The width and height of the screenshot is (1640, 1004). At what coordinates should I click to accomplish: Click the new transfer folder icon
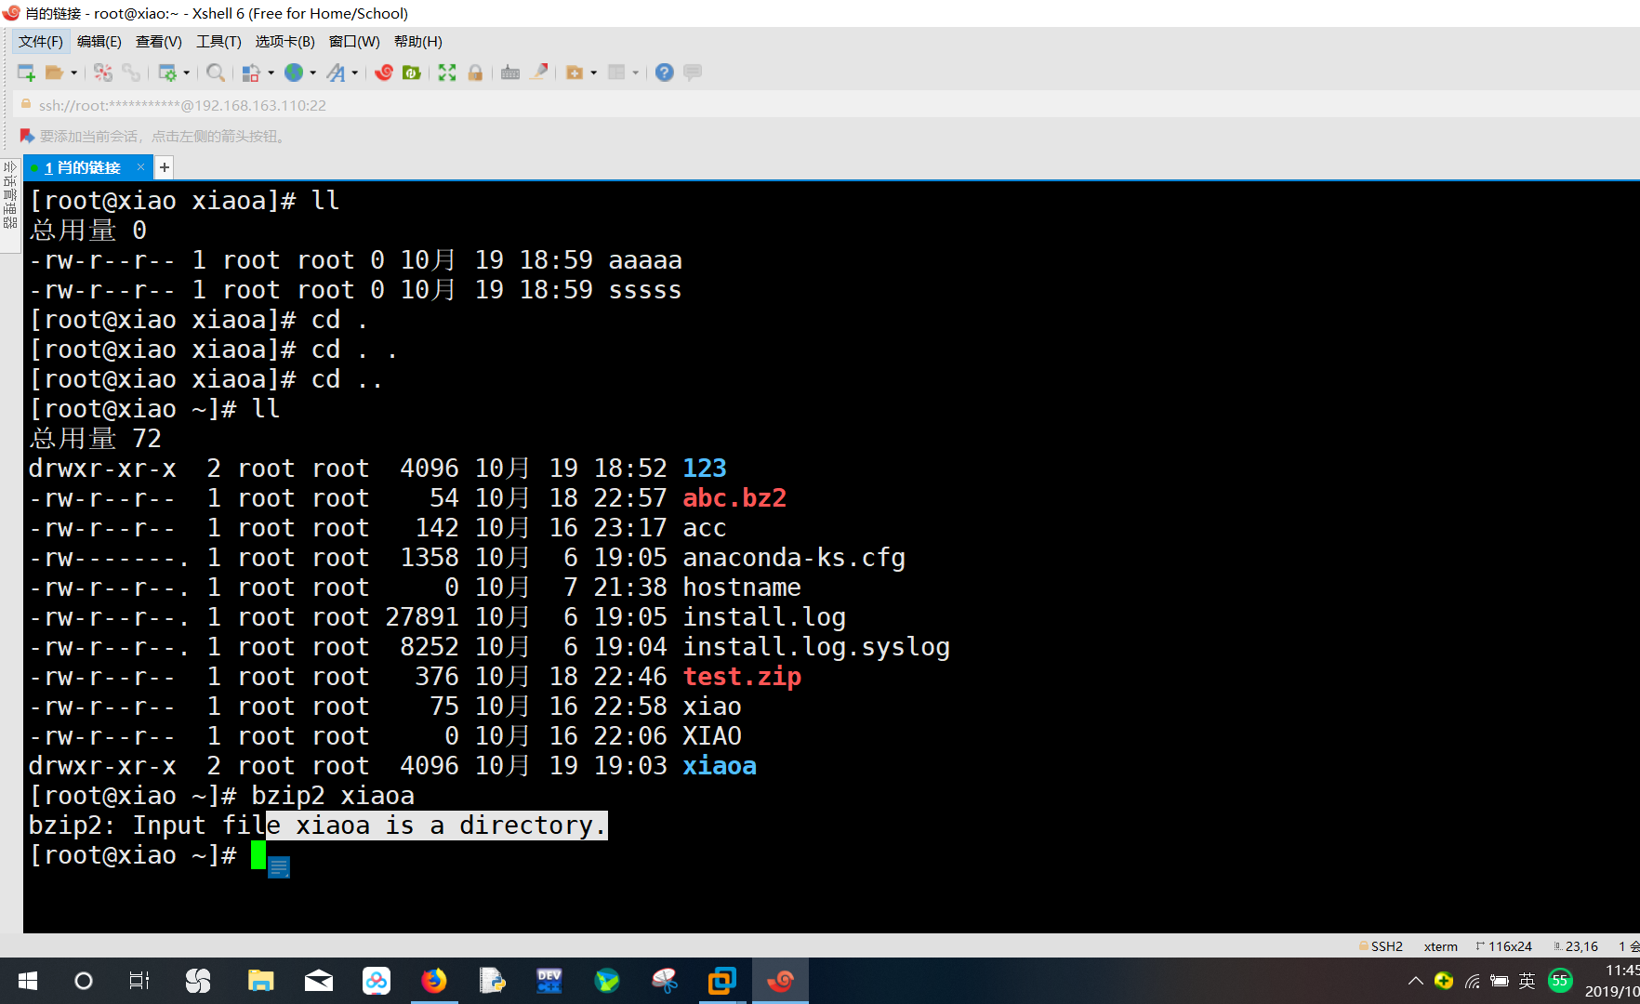point(575,73)
